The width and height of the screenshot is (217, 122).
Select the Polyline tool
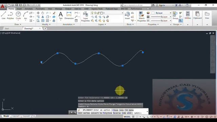(x=10, y=15)
